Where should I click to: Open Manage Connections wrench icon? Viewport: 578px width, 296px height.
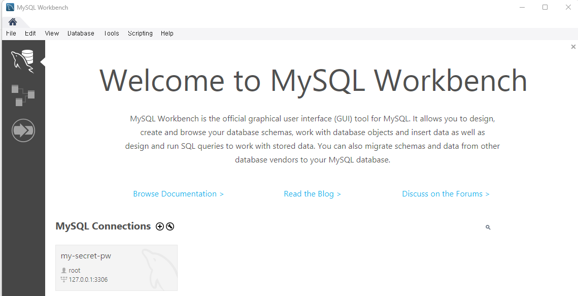[x=170, y=226]
